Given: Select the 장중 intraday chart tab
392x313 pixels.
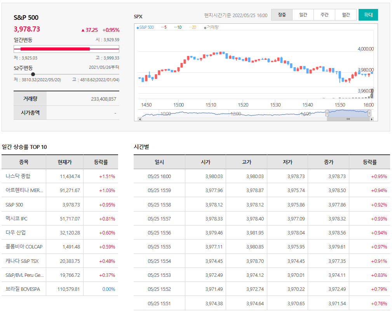Looking at the screenshot, I should click(x=282, y=15).
